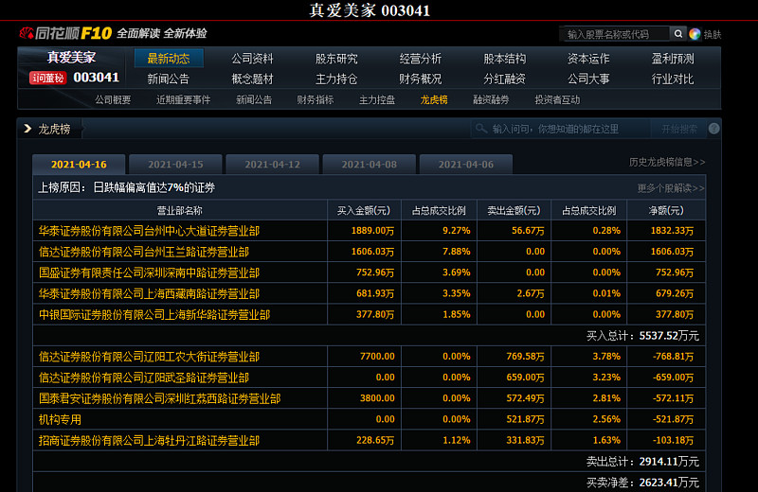Focus the stock name or code search field
The width and height of the screenshot is (758, 492).
point(615,34)
